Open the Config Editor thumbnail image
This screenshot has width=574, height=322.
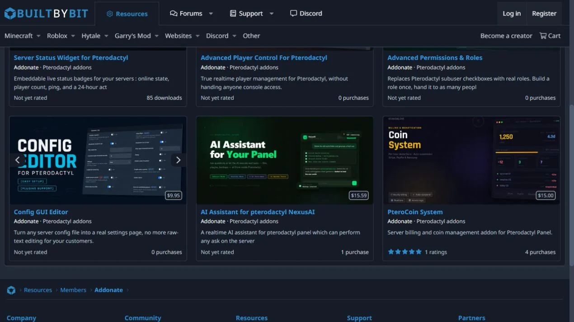(98, 160)
